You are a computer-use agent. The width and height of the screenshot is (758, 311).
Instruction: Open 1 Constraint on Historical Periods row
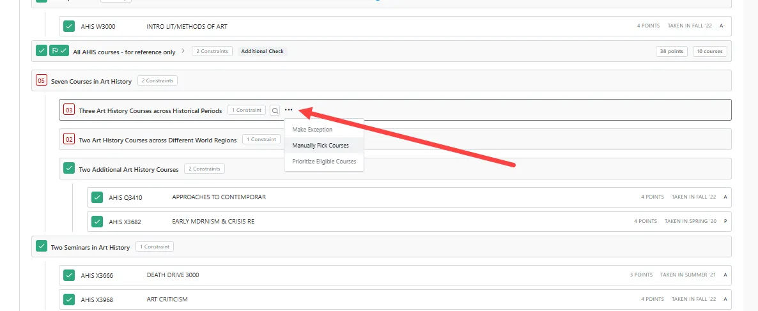click(x=247, y=110)
